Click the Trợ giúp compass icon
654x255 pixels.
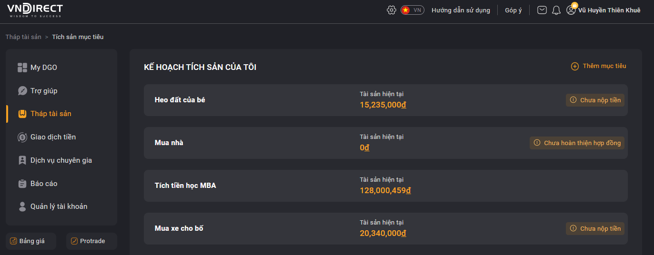22,91
